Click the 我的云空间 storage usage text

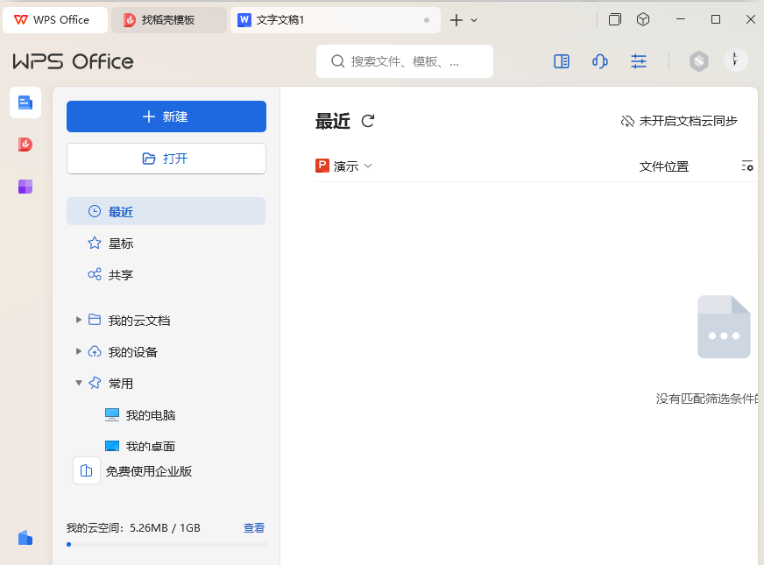(133, 528)
